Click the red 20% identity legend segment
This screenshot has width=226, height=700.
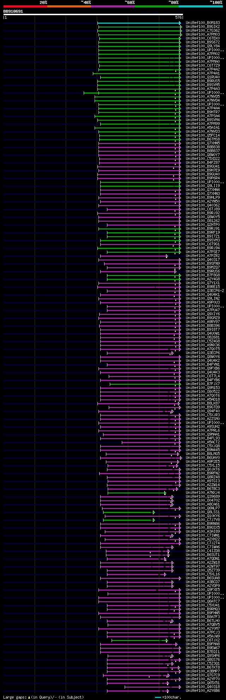coord(25,6)
